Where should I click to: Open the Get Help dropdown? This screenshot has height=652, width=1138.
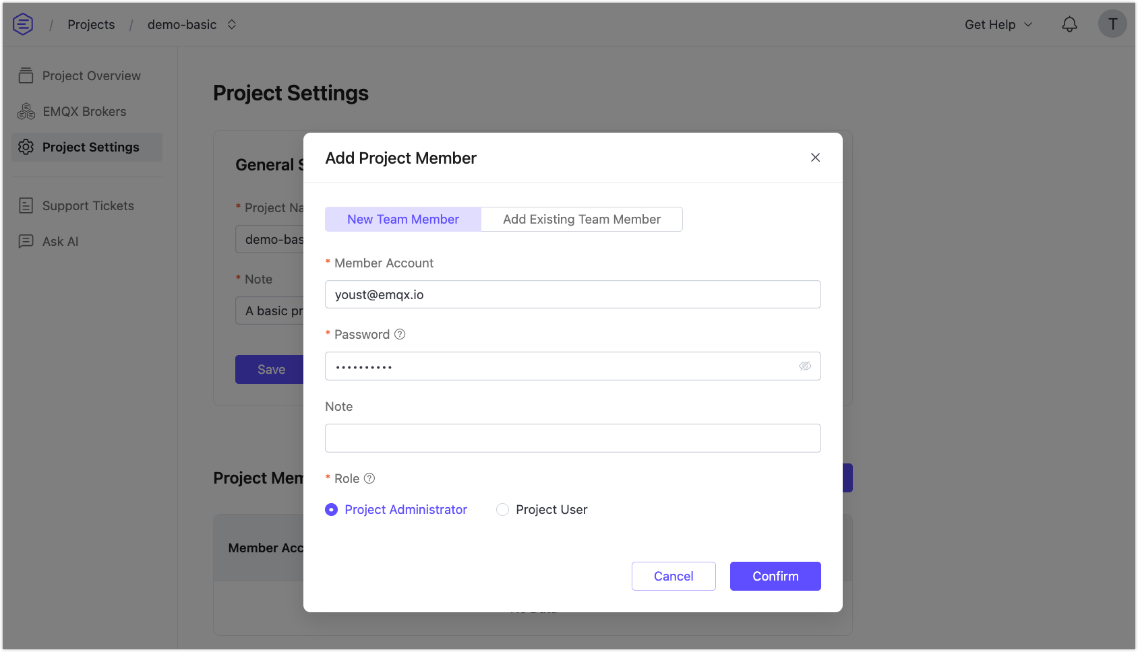coord(998,24)
